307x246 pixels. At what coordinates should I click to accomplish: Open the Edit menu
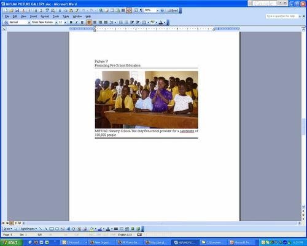pos(15,17)
